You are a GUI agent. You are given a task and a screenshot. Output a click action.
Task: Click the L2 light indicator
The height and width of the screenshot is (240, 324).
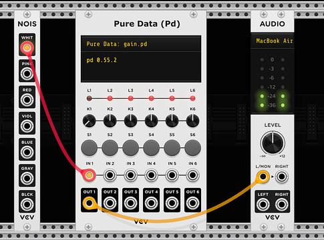110,98
